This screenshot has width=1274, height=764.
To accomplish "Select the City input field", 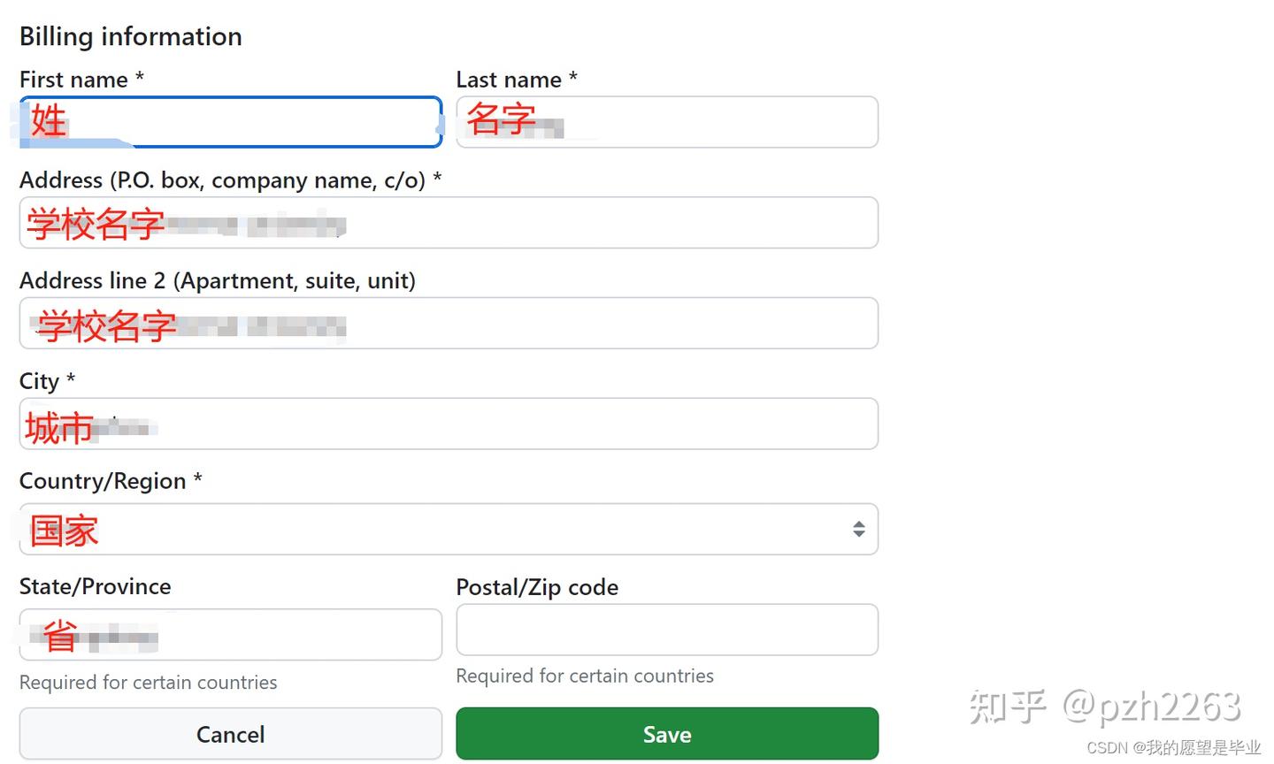I will click(448, 423).
